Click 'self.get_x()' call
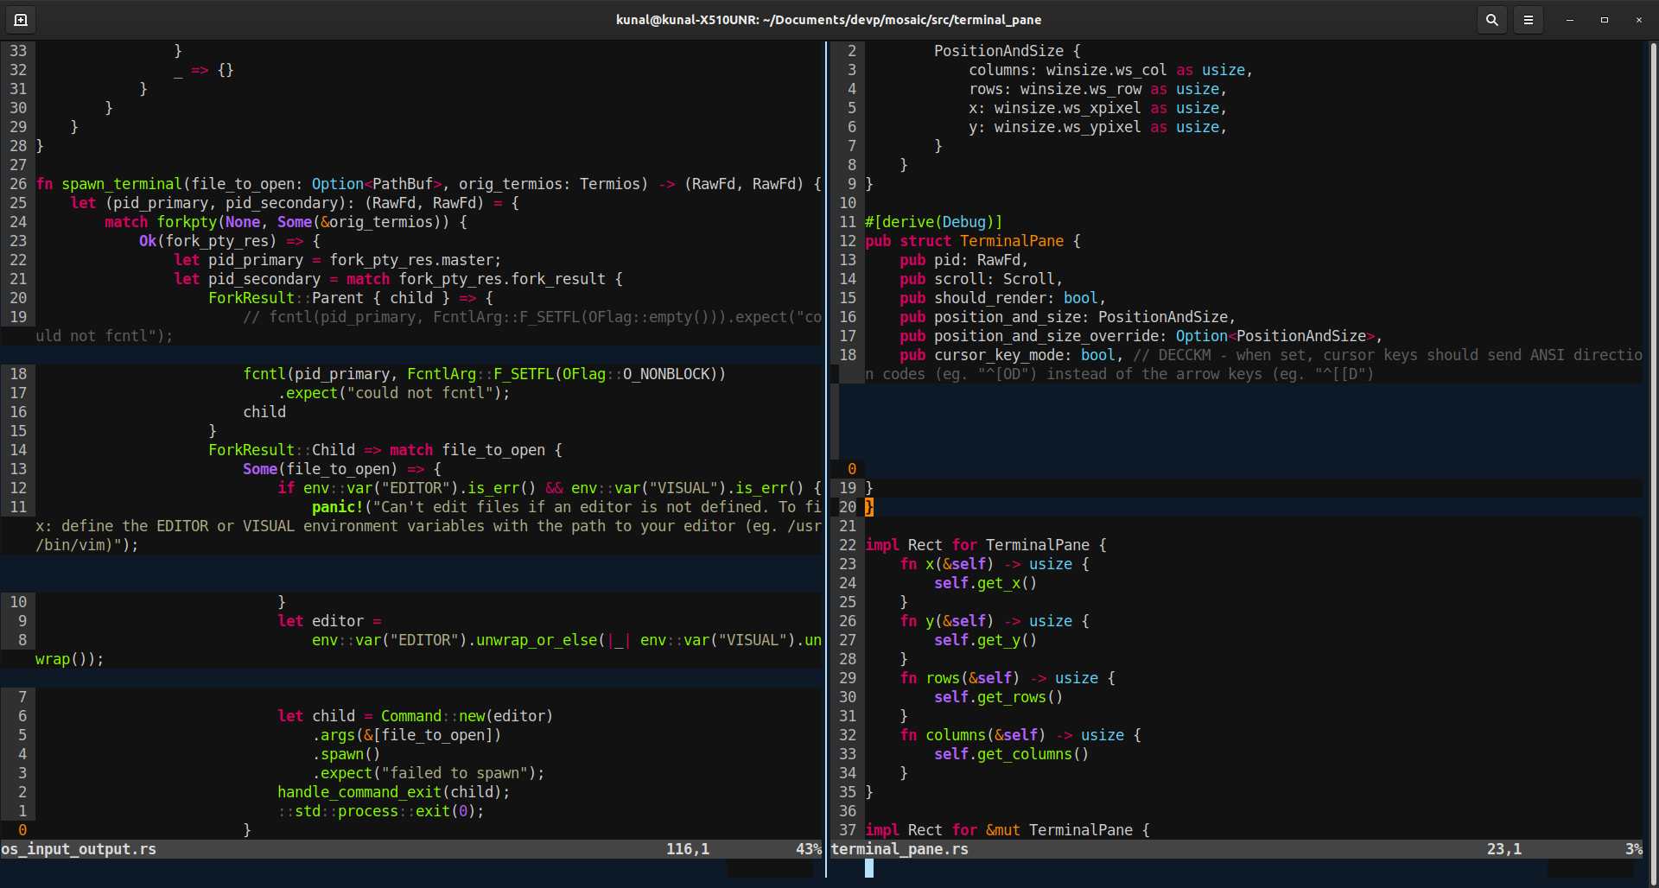Screen dimensions: 1659x888 point(986,583)
